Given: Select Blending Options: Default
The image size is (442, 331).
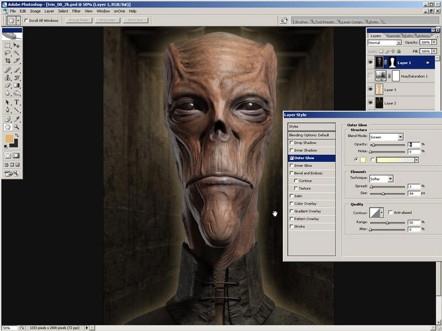Looking at the screenshot, I should tap(311, 135).
